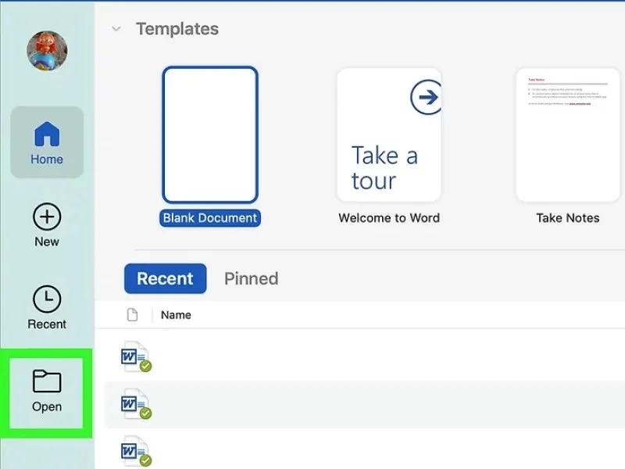Click the user profile avatar picture

pyautogui.click(x=47, y=51)
